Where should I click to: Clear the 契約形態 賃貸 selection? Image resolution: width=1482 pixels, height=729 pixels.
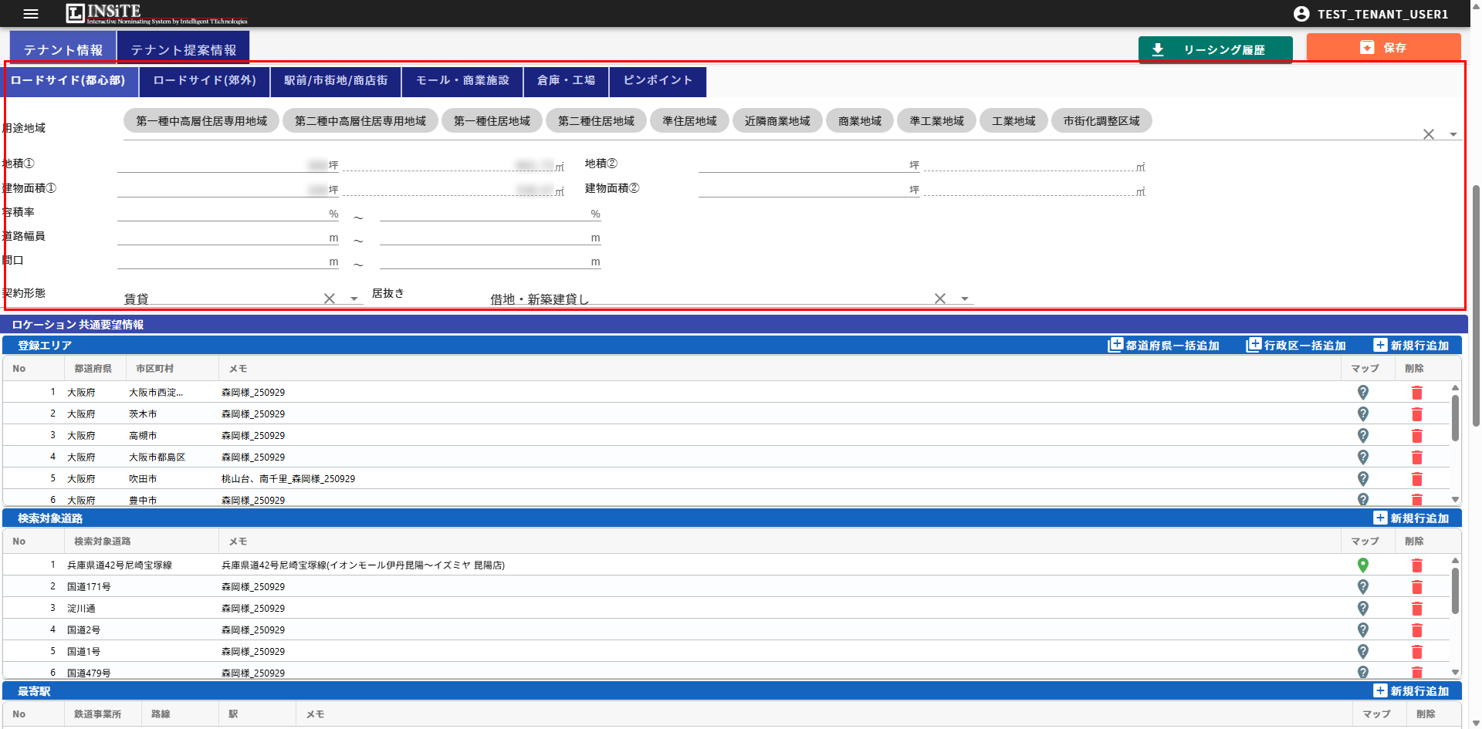coord(329,299)
